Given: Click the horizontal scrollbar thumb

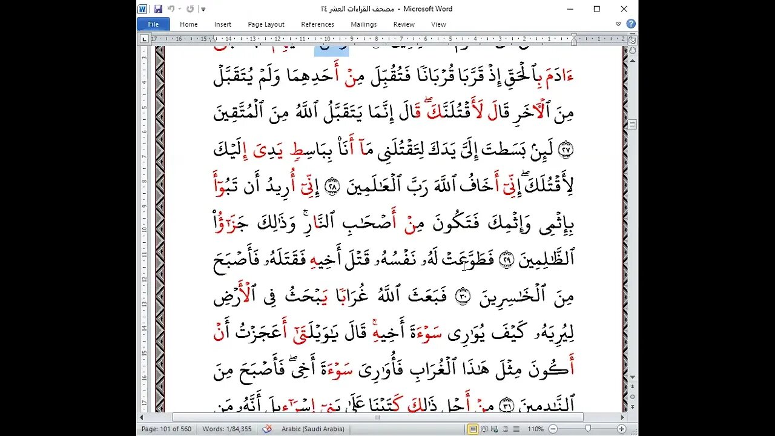Looking at the screenshot, I should click(377, 417).
